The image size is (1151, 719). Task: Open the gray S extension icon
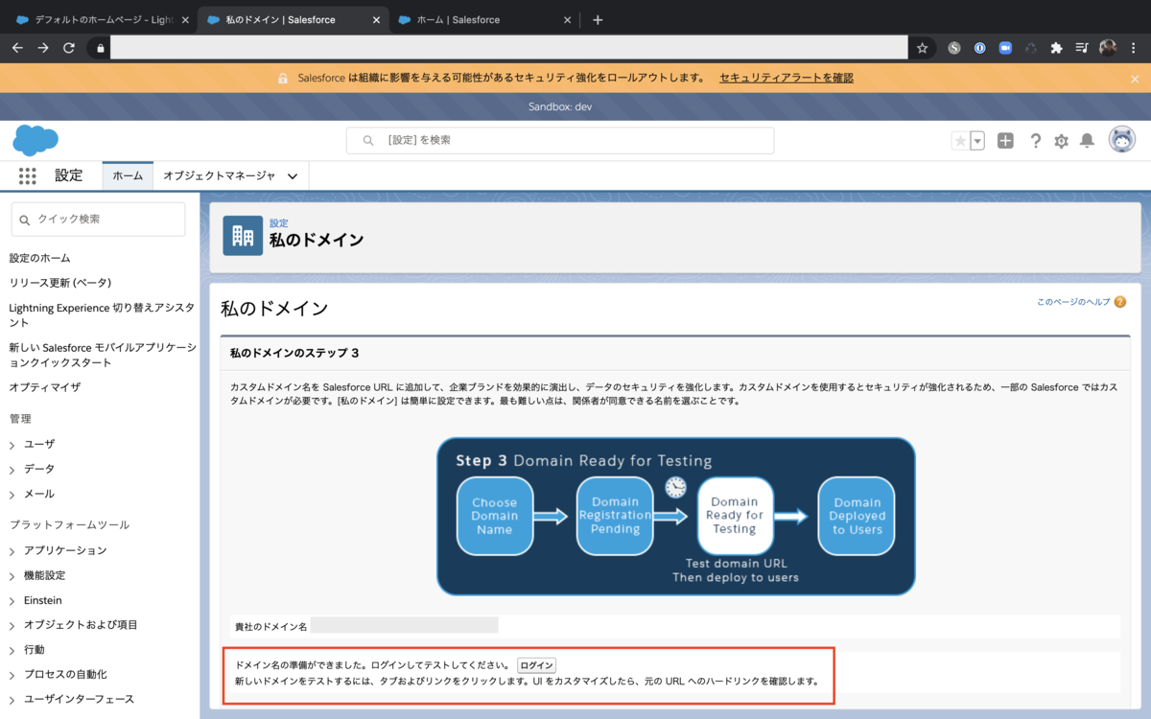click(x=954, y=47)
